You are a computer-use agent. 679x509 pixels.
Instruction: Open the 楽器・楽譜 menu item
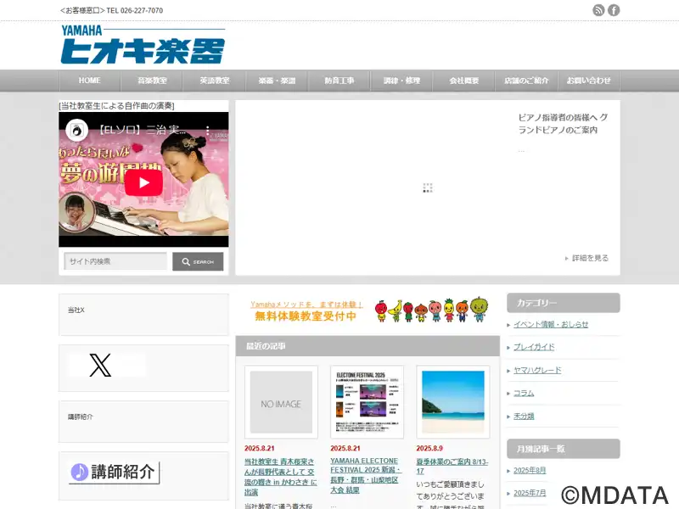pos(277,81)
